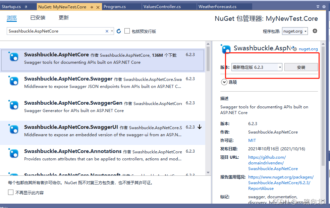Click the download arrow on SwaggerUI package
330x208 pixels.
[x=200, y=127]
